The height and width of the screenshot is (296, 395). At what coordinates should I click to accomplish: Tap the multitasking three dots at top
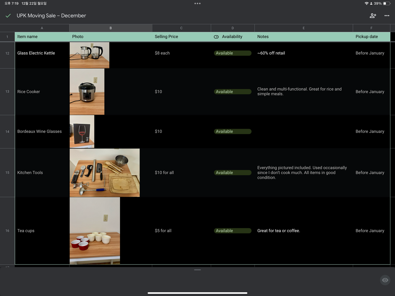pyautogui.click(x=197, y=4)
